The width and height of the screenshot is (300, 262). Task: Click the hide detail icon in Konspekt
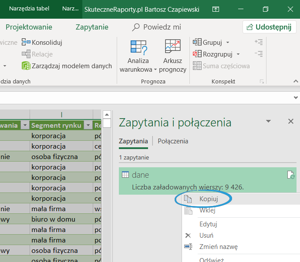259,54
